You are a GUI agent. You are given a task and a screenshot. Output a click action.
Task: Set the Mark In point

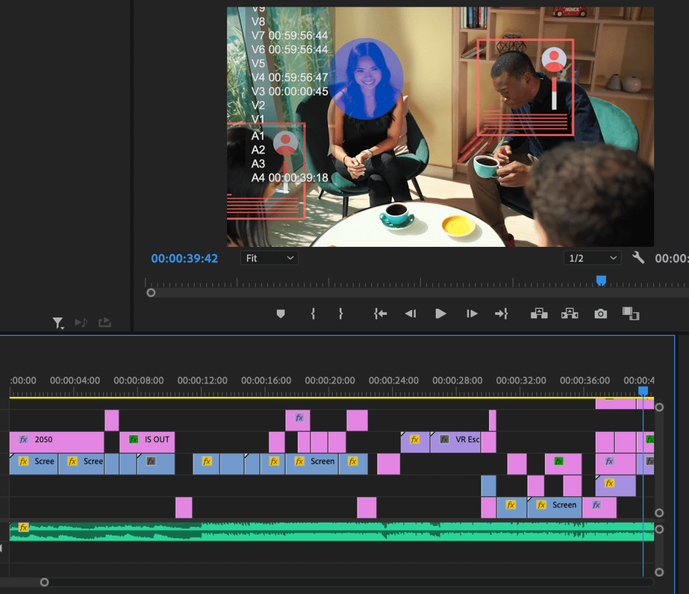313,313
